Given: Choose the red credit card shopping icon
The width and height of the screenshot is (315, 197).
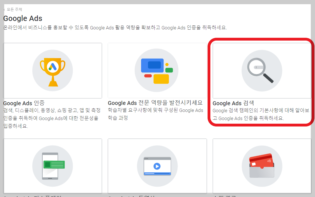Looking at the screenshot, I should point(262,166).
